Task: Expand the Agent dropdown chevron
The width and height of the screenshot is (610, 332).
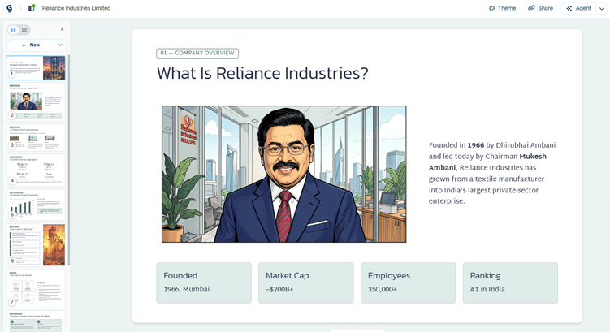Action: coord(601,9)
